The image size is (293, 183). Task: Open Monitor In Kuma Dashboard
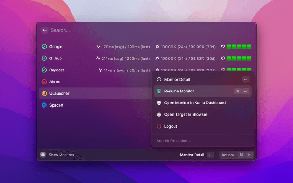195,103
